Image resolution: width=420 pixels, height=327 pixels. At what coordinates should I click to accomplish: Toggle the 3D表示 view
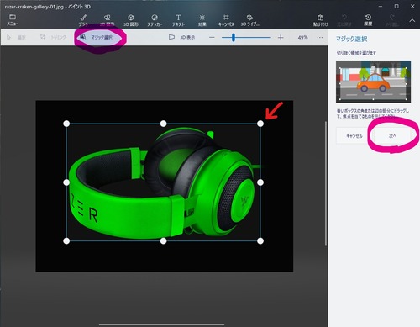[181, 37]
